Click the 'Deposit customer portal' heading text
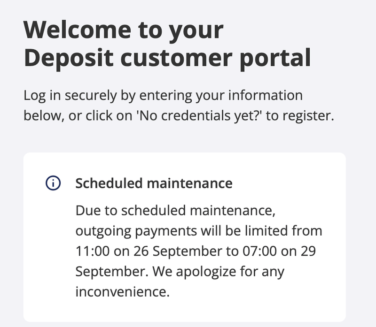 click(x=167, y=58)
